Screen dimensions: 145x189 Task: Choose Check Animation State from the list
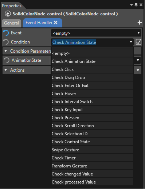[x=92, y=61]
